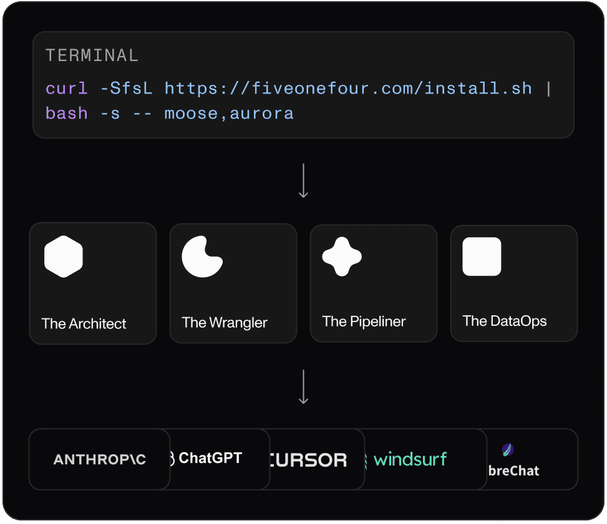Click the hexagon icon on The Architect card
607x524 pixels.
[64, 257]
